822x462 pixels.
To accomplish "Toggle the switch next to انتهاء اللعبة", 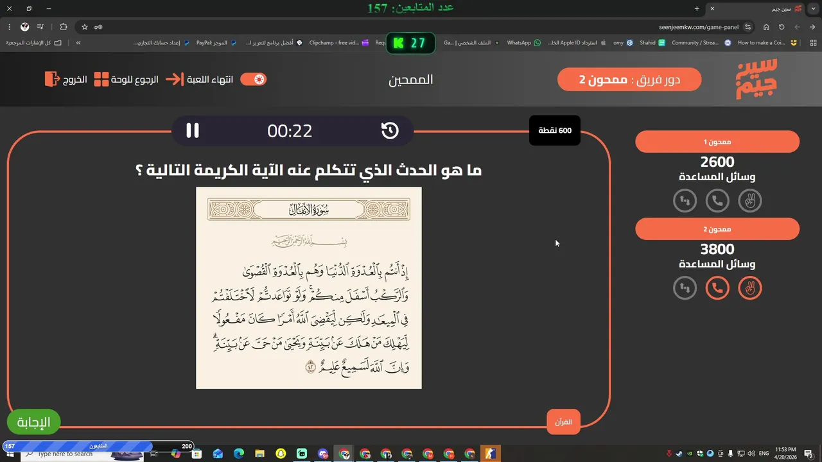I will 253,80.
